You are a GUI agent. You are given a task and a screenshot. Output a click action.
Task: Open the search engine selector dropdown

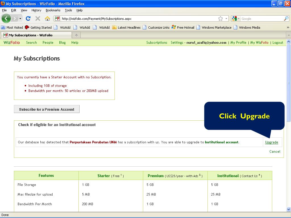coord(236,18)
